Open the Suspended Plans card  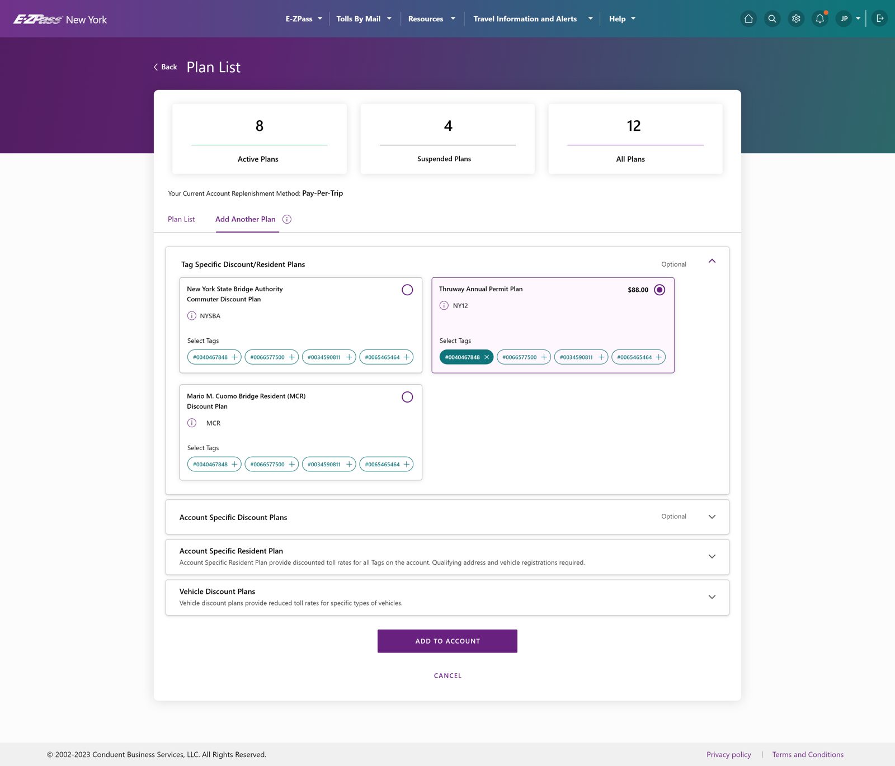coord(447,139)
